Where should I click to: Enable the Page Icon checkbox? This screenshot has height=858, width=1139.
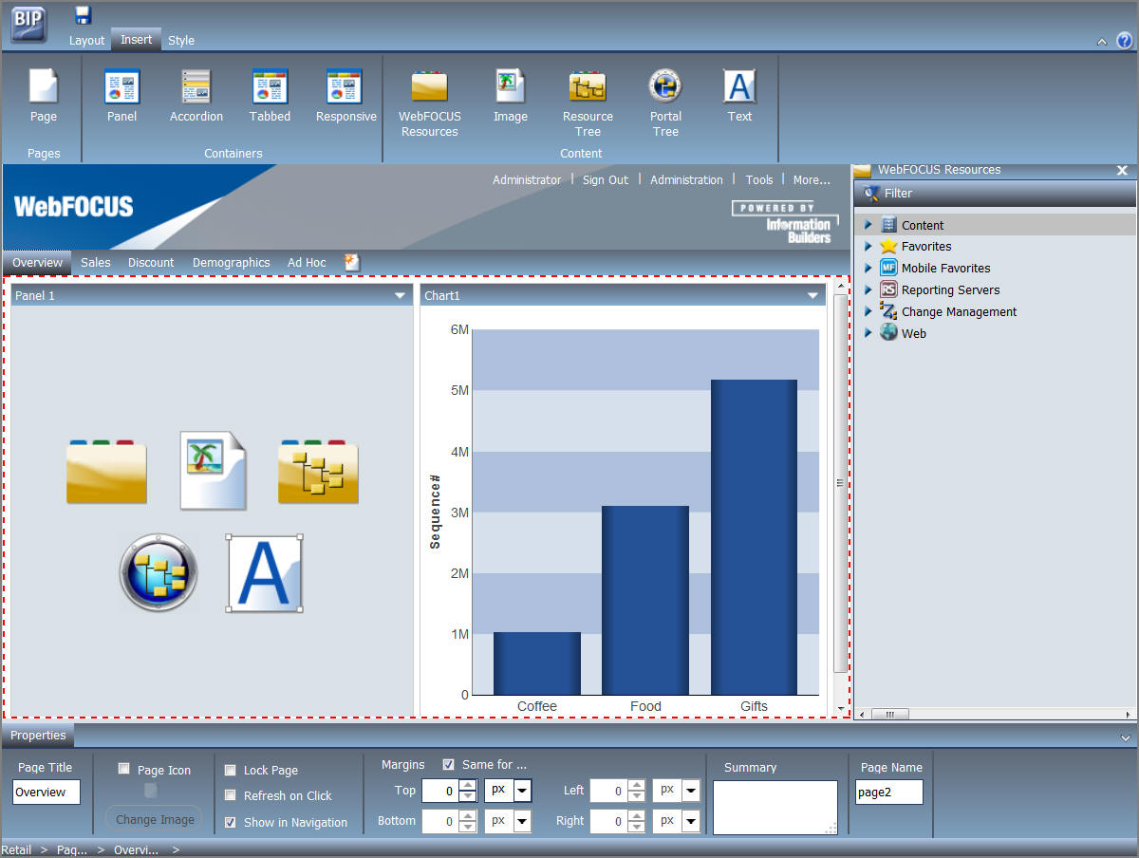click(x=124, y=769)
